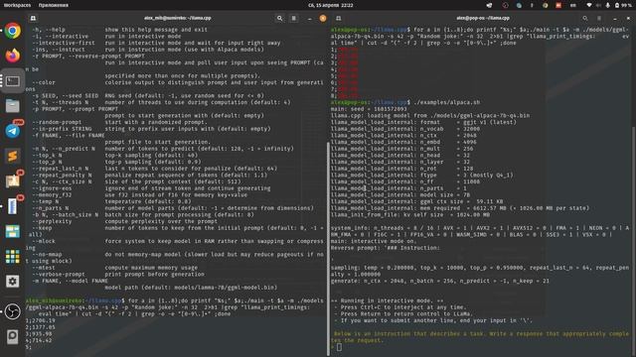This screenshot has width=636, height=357.
Task: Open the Applications menu in top bar
Action: pyautogui.click(x=53, y=5)
